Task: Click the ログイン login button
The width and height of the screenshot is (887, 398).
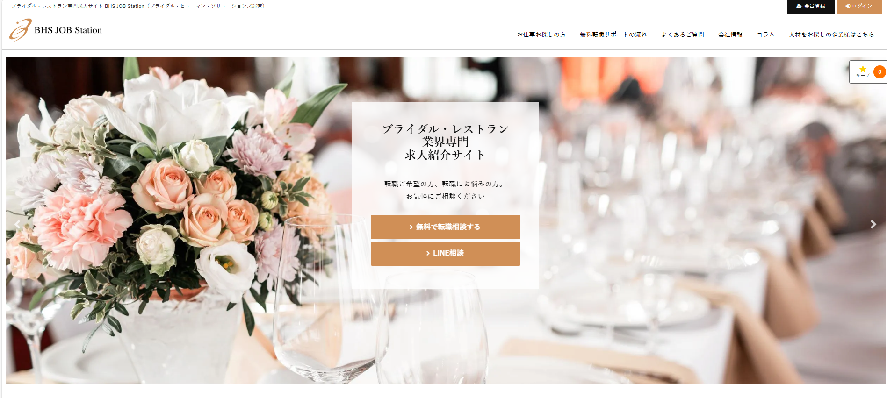Action: pos(859,7)
